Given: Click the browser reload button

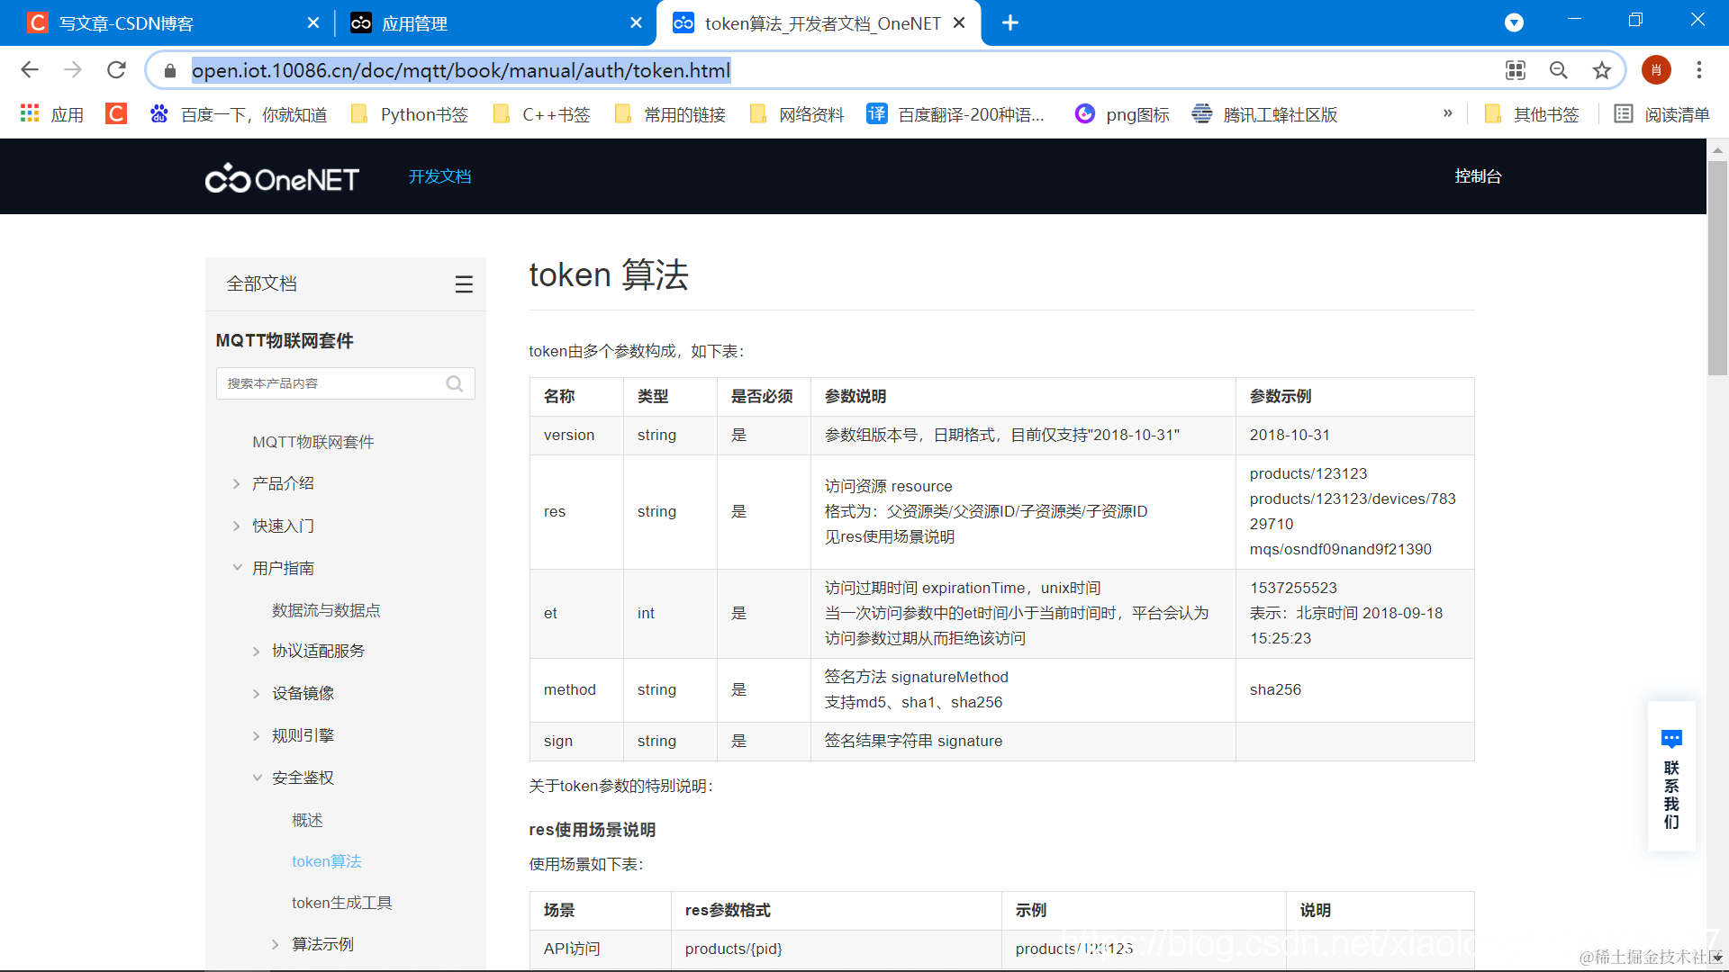Looking at the screenshot, I should click(x=116, y=70).
